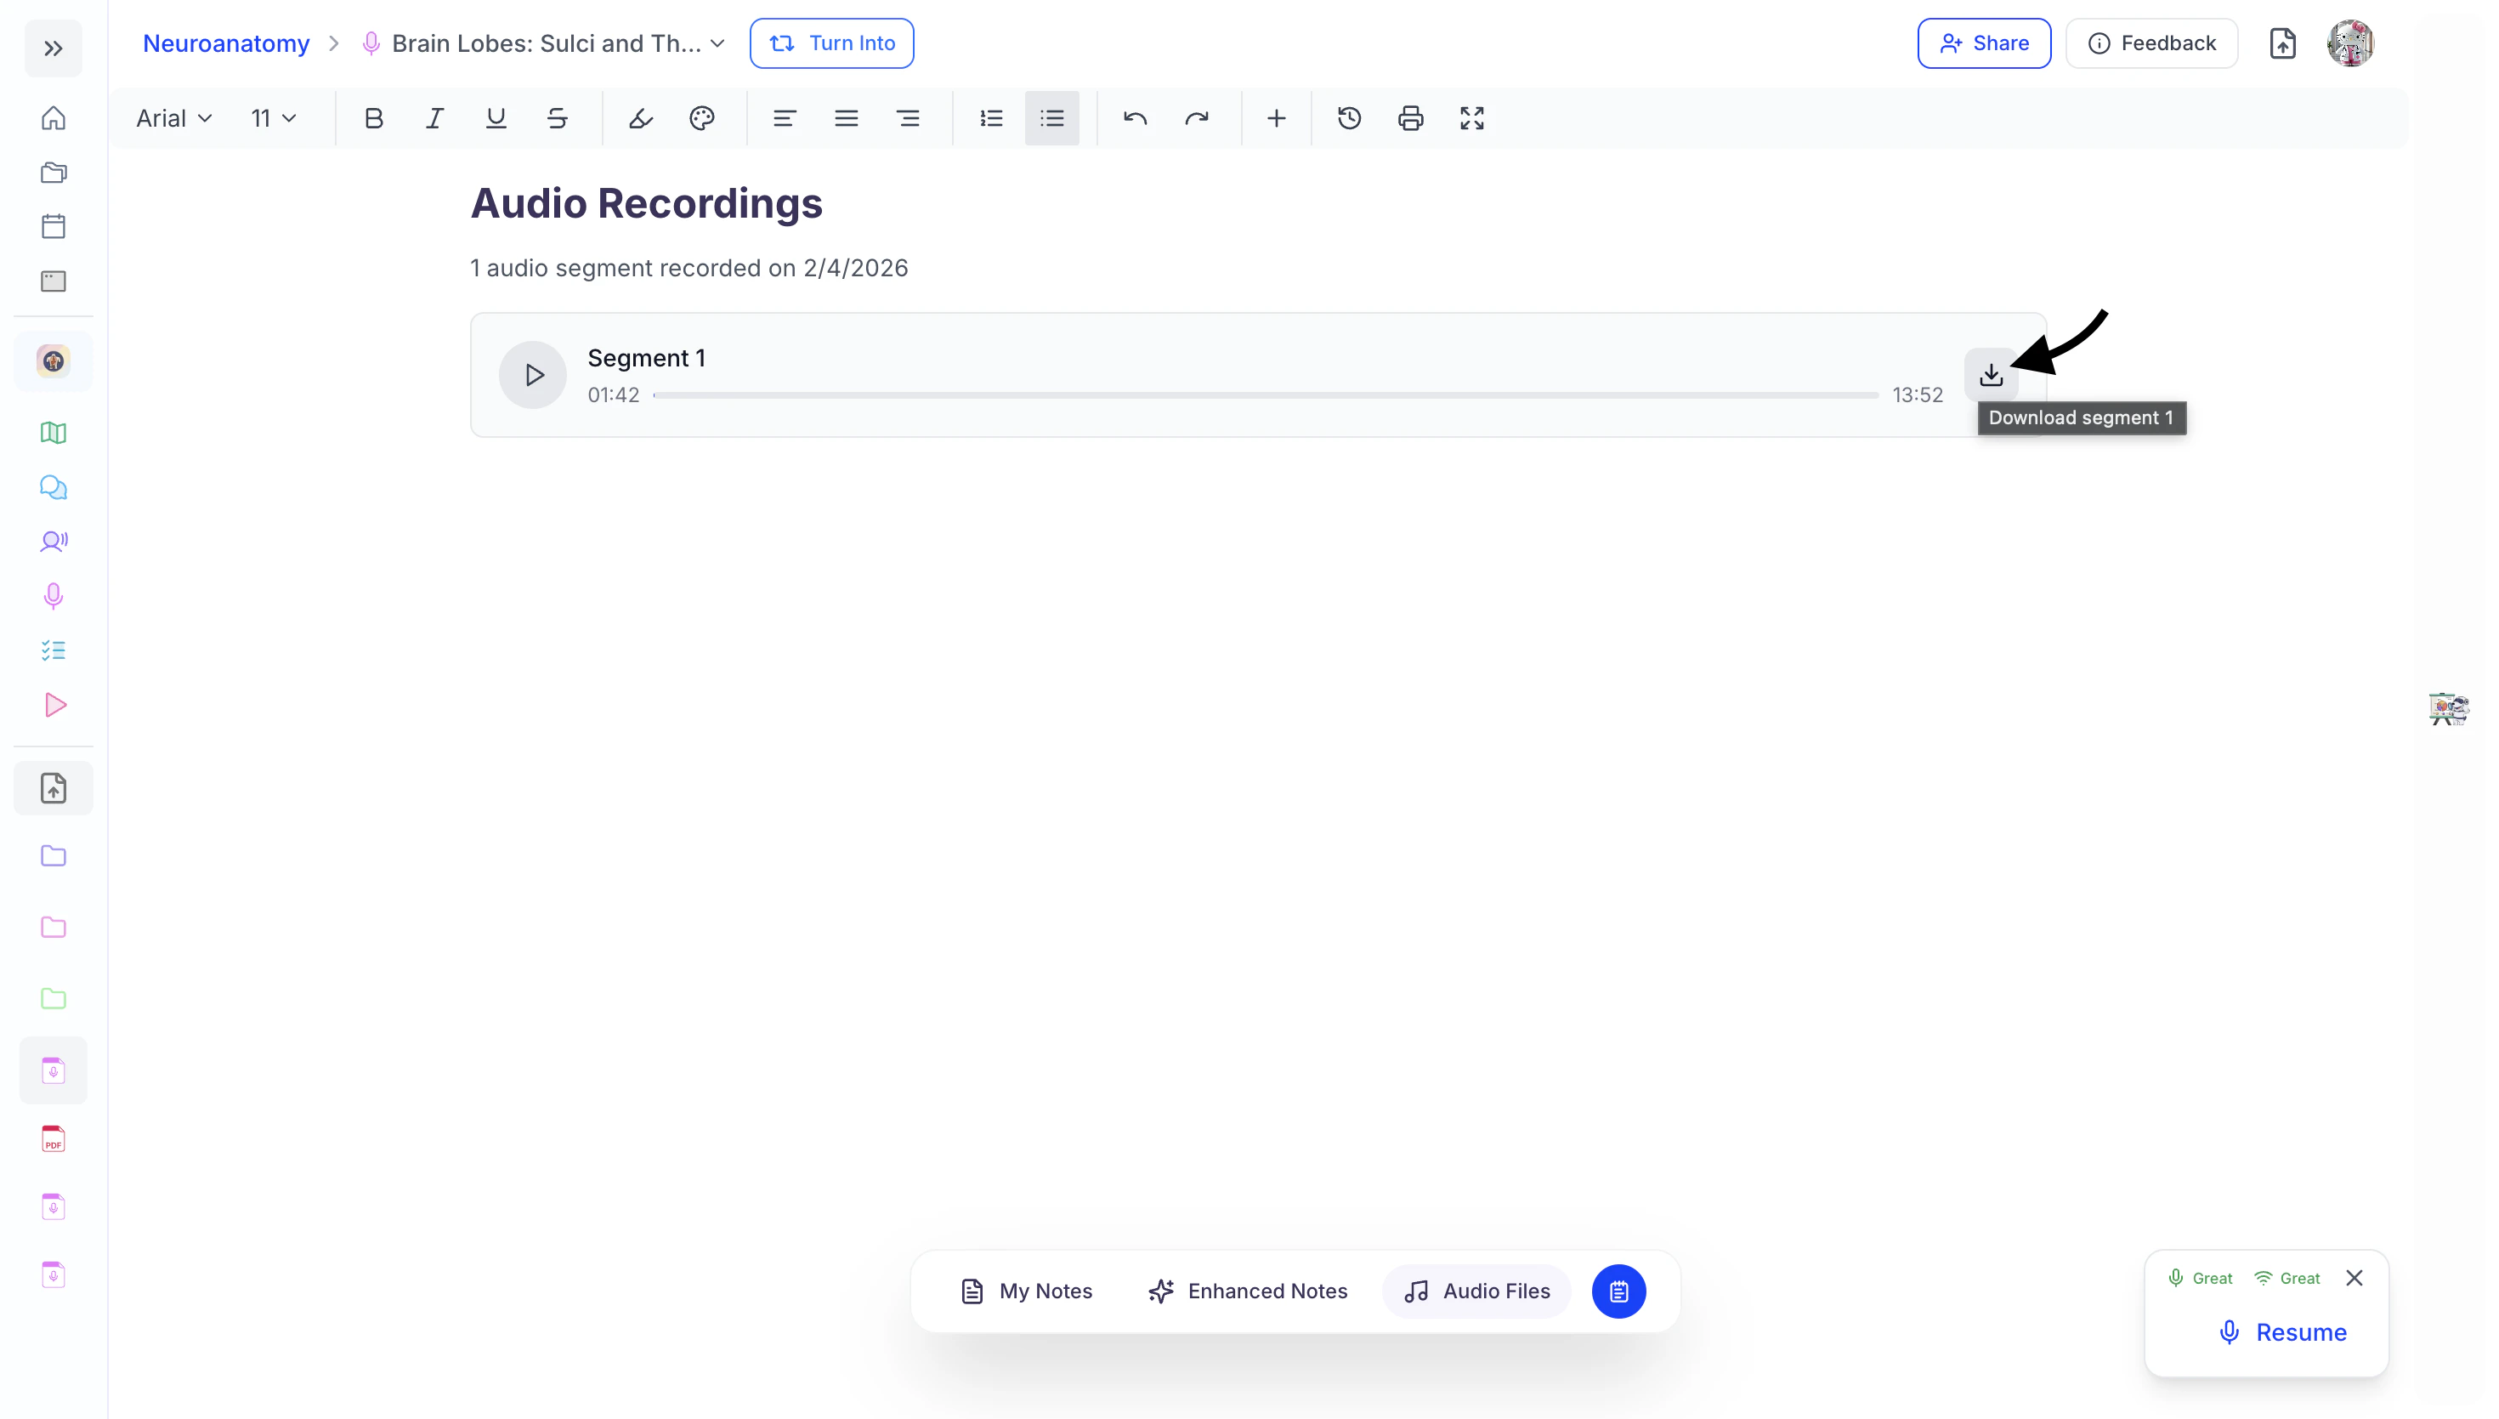Enter fullscreen mode with expand icon

pyautogui.click(x=1471, y=118)
